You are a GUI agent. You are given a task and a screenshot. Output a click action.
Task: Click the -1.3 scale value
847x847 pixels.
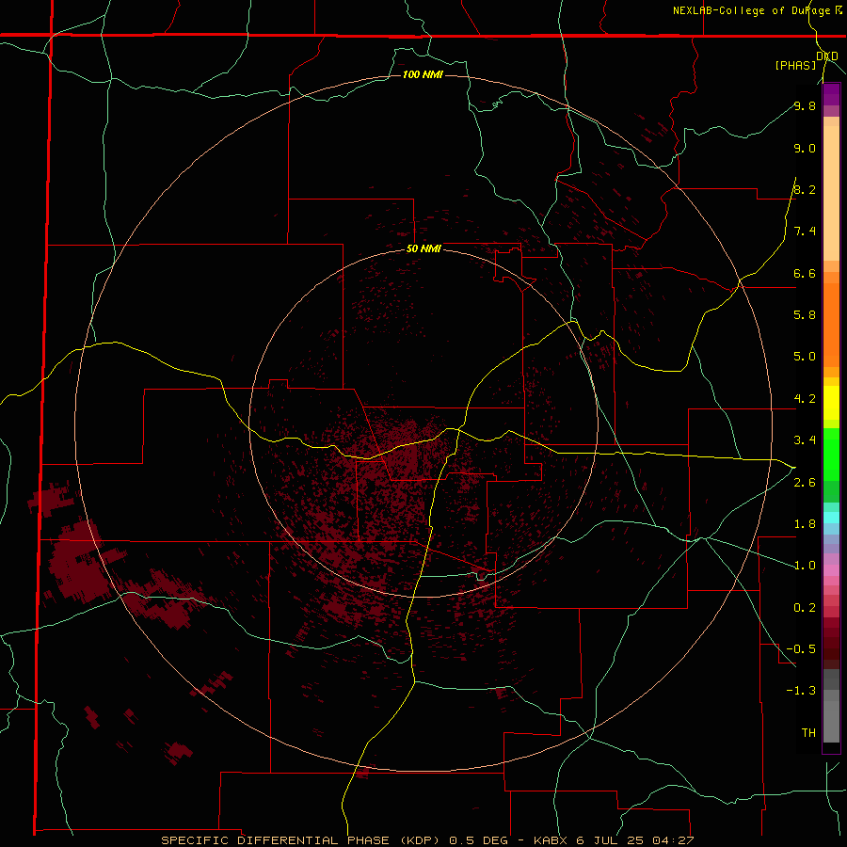coord(801,691)
